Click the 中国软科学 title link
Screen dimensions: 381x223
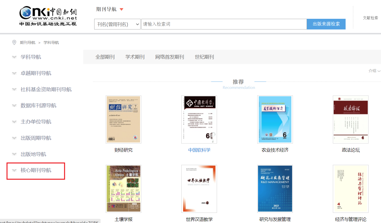click(x=199, y=150)
